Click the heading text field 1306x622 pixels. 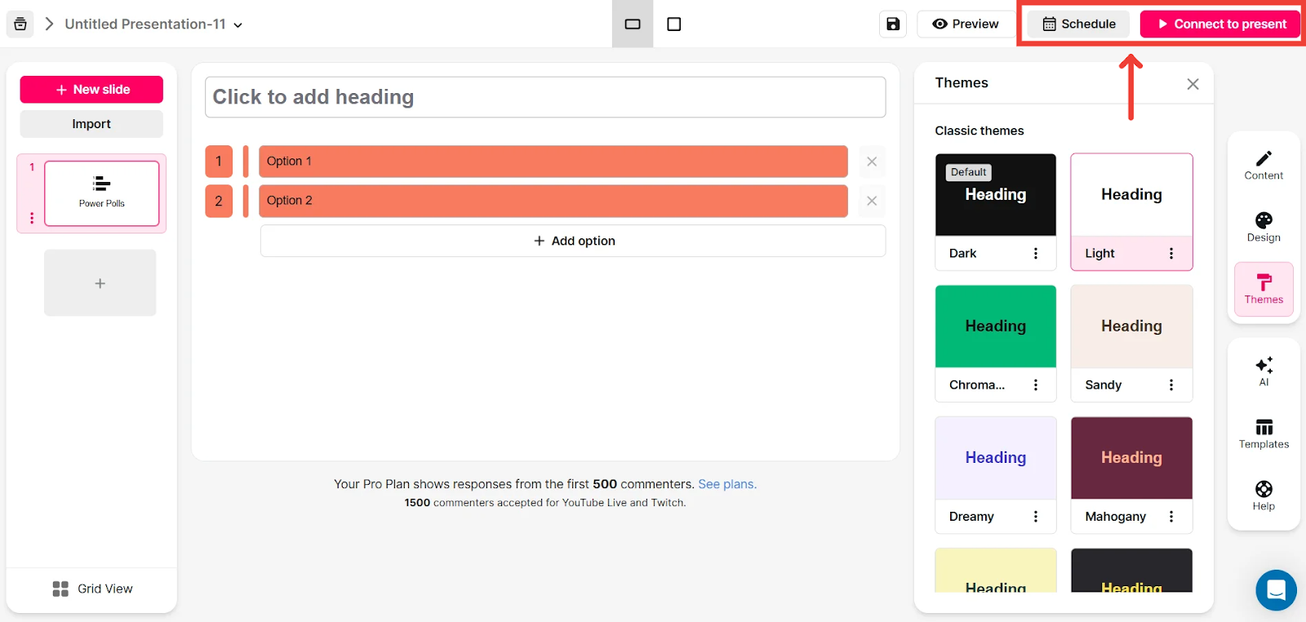pos(544,97)
